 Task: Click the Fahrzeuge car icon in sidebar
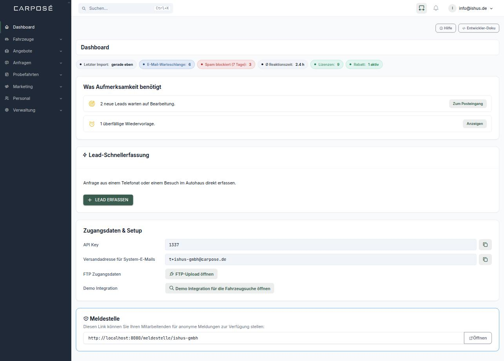(7, 39)
